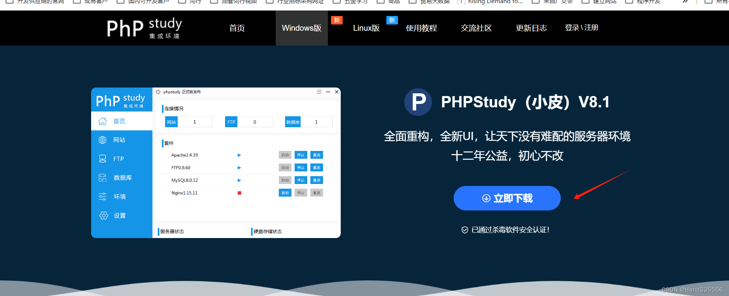Viewport: 729px width, 296px height.
Task: Open the 首页 nav menu item
Action: (237, 28)
